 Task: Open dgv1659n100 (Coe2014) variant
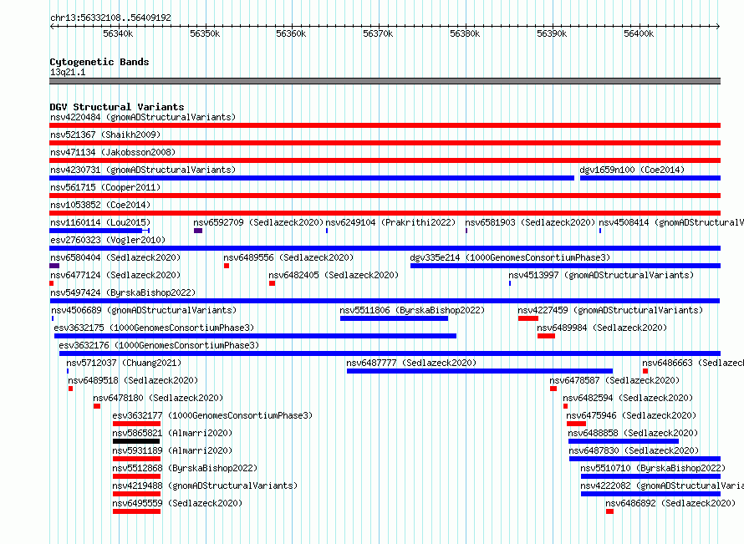(632, 170)
